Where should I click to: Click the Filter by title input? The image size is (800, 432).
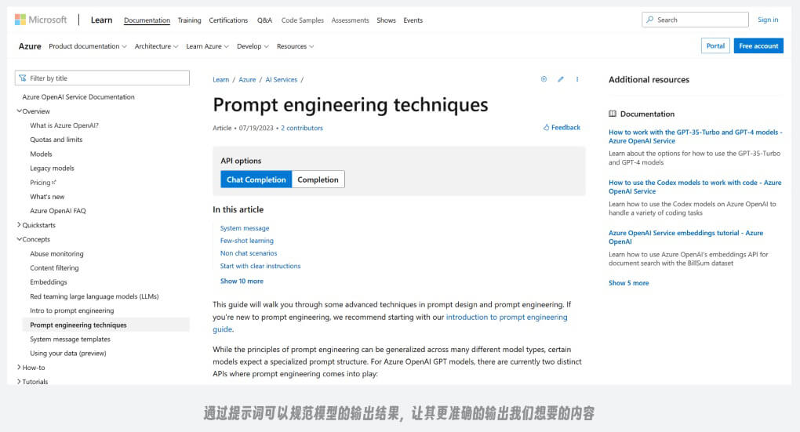[x=107, y=78]
